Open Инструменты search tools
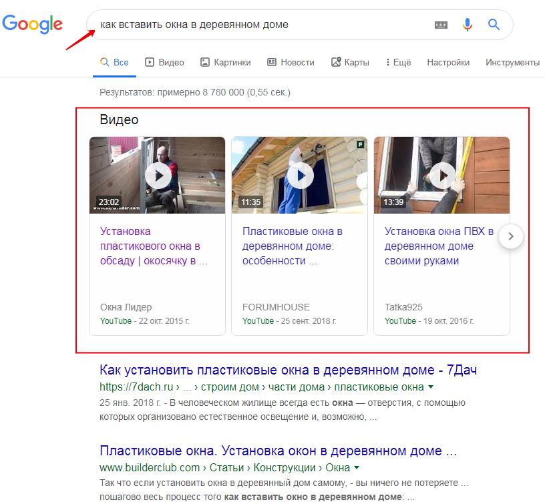545x502 pixels. pyautogui.click(x=512, y=62)
